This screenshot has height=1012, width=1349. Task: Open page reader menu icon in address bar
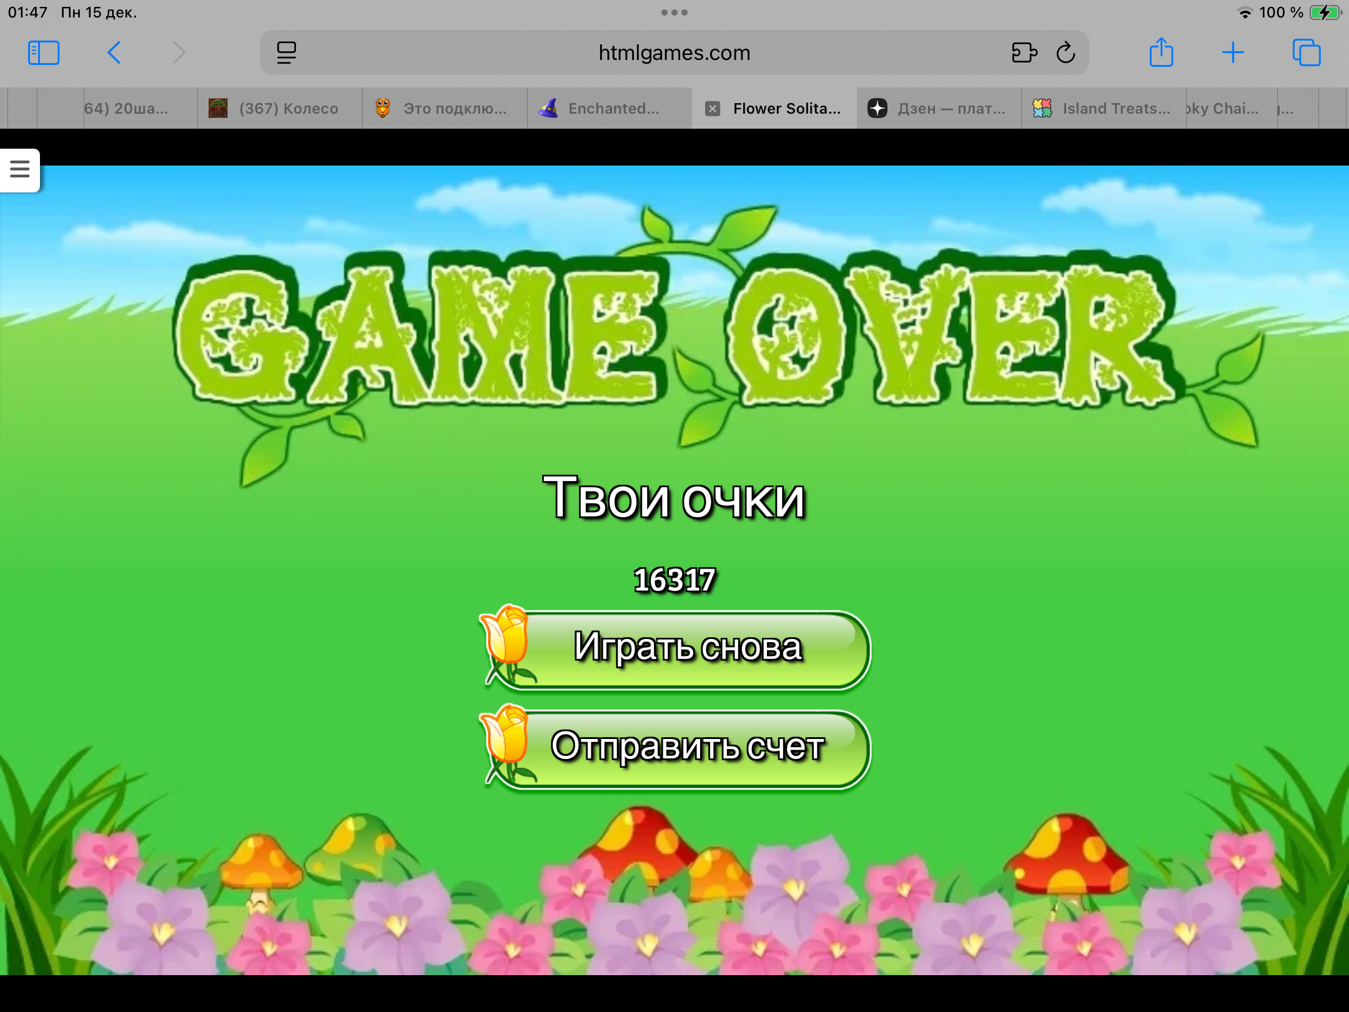[x=287, y=53]
